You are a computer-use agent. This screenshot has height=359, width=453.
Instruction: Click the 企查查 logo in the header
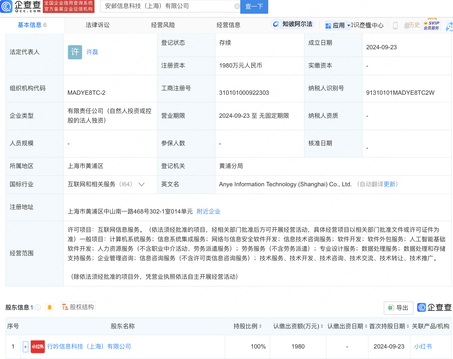click(x=21, y=6)
